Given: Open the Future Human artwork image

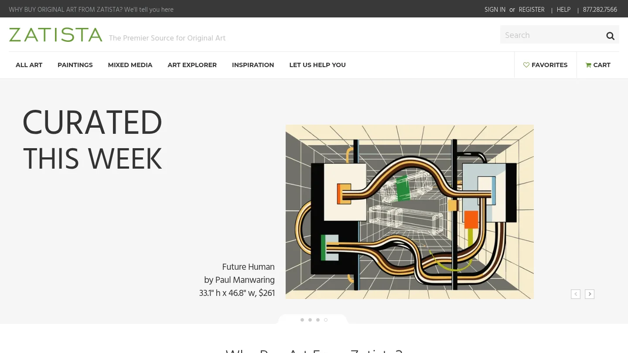Looking at the screenshot, I should (410, 212).
